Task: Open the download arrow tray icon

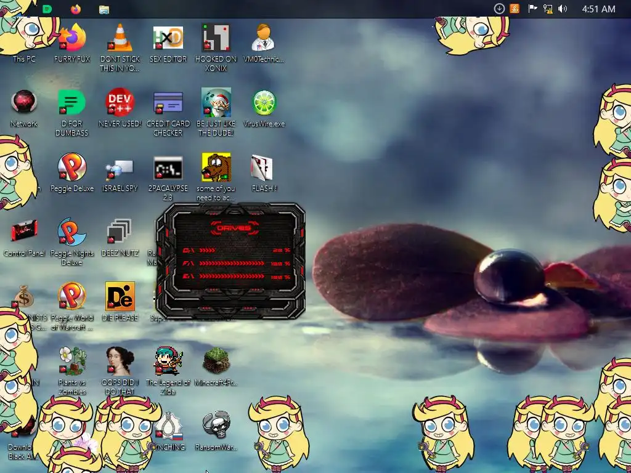Action: 499,9
